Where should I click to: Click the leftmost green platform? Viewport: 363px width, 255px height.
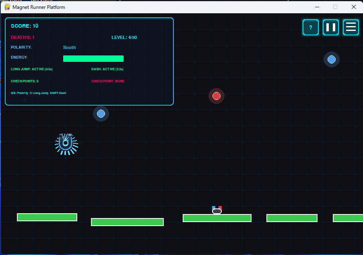[x=47, y=217]
